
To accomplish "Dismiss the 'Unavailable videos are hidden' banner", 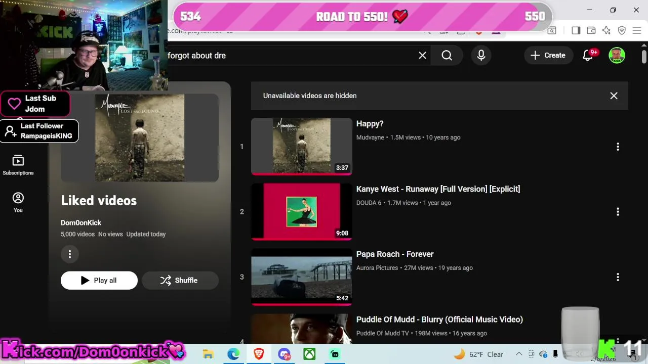I will (x=614, y=96).
